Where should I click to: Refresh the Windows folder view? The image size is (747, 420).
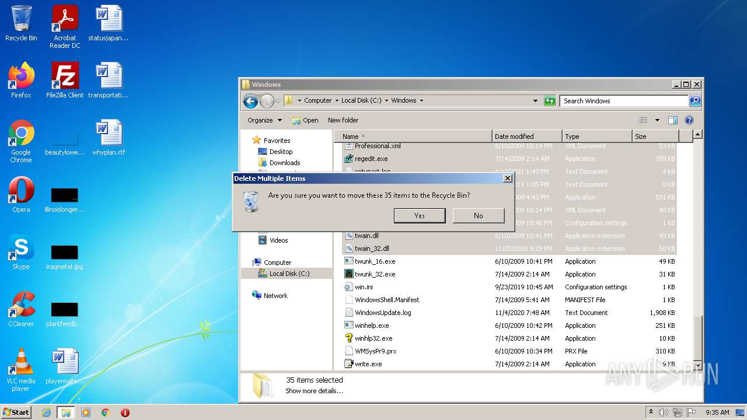(x=550, y=101)
